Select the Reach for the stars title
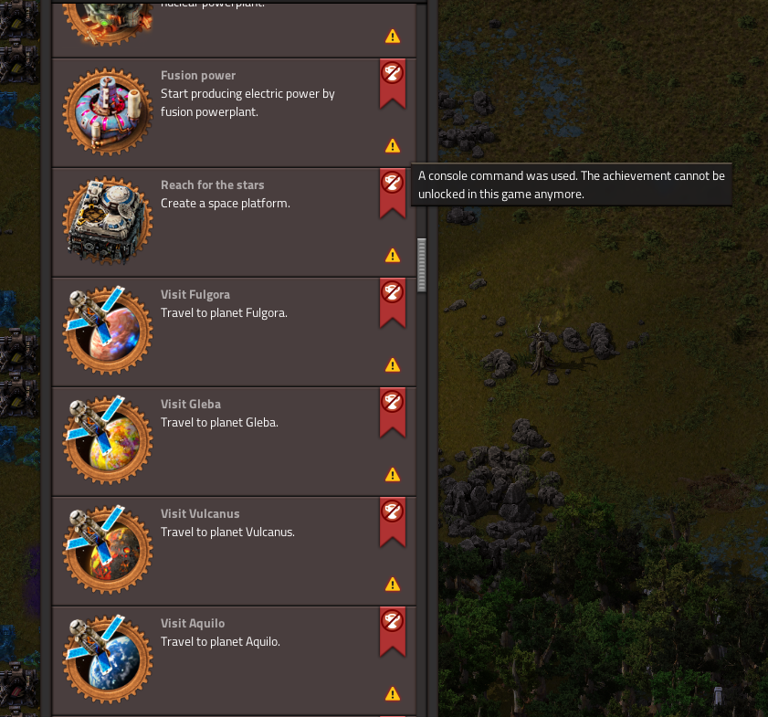Image resolution: width=768 pixels, height=717 pixels. point(213,185)
